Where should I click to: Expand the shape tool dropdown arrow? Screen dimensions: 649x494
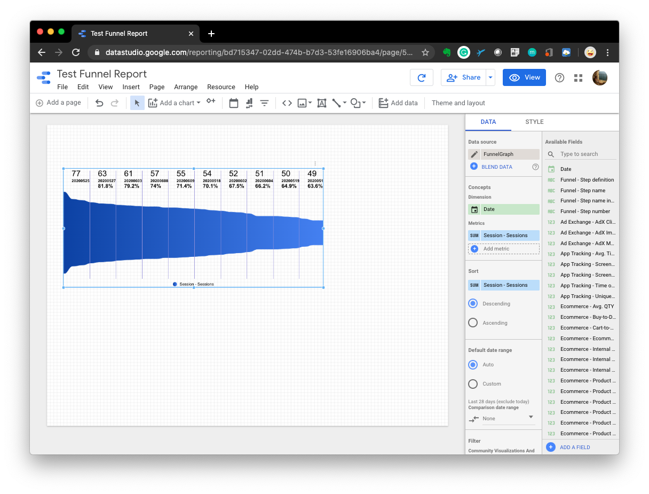point(365,103)
